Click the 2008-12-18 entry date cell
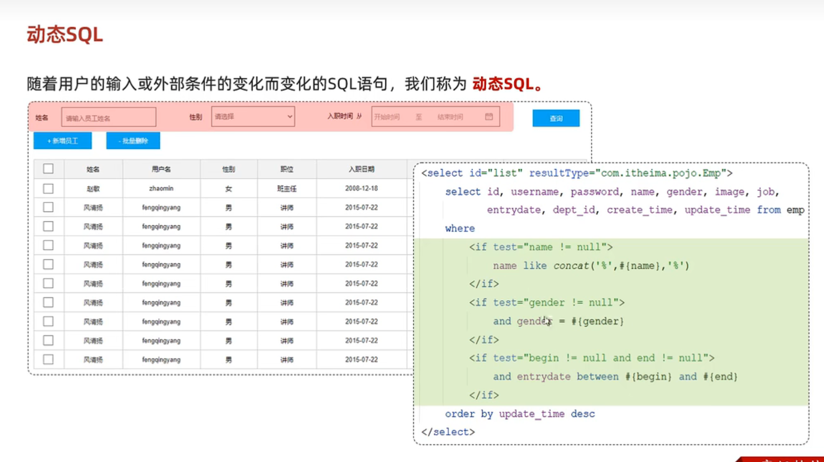 361,188
